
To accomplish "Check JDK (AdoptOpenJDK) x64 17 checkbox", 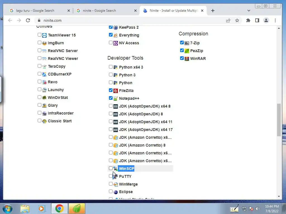I will [111, 129].
